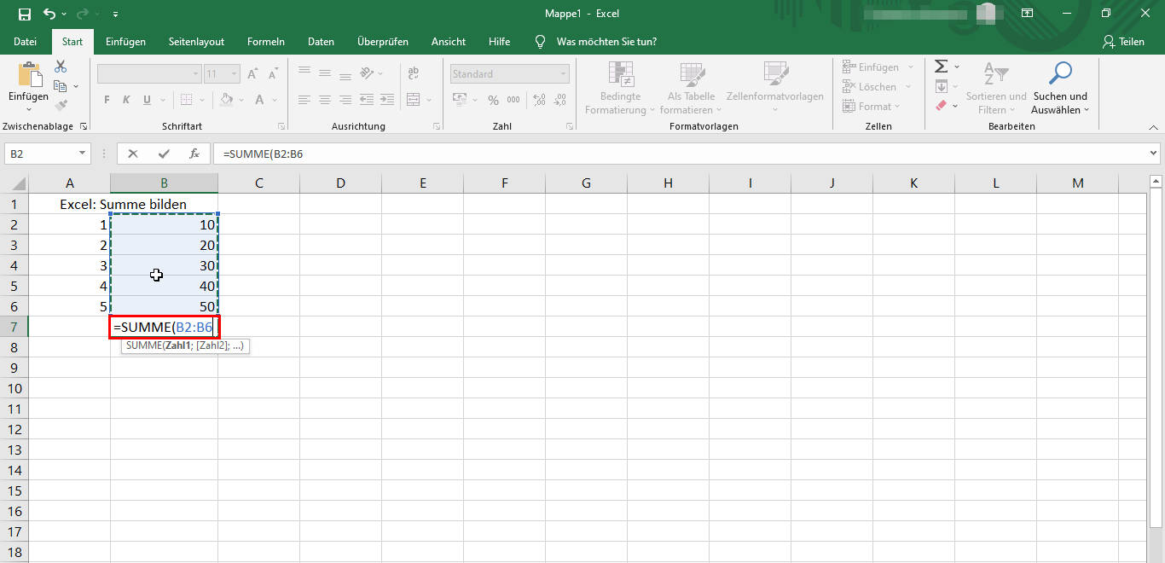Viewport: 1165px width, 563px height.
Task: Open the Insert Function fx dialog
Action: pos(194,154)
